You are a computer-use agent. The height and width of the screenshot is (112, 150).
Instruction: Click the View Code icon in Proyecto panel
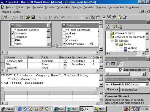(108, 64)
